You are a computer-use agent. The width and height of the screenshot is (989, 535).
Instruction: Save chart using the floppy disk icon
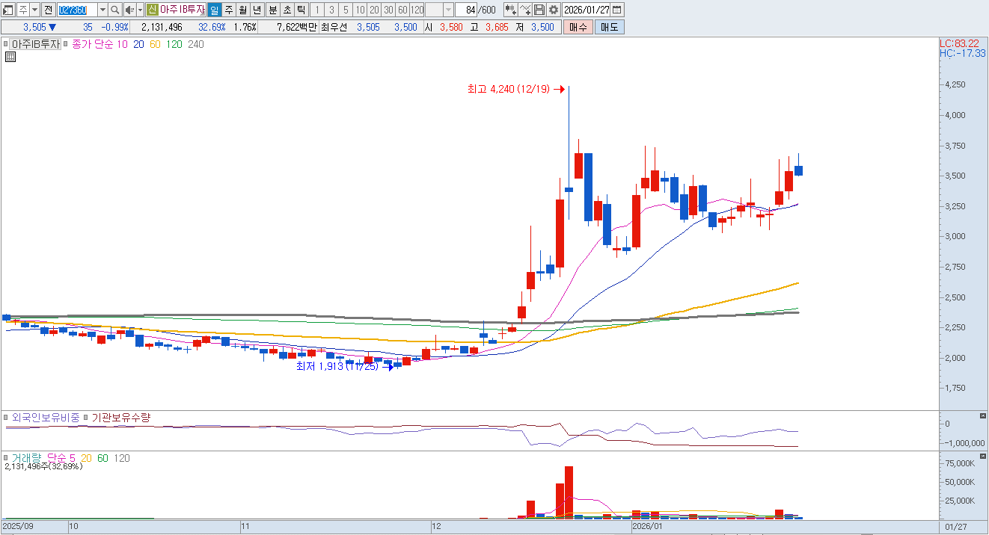point(539,10)
